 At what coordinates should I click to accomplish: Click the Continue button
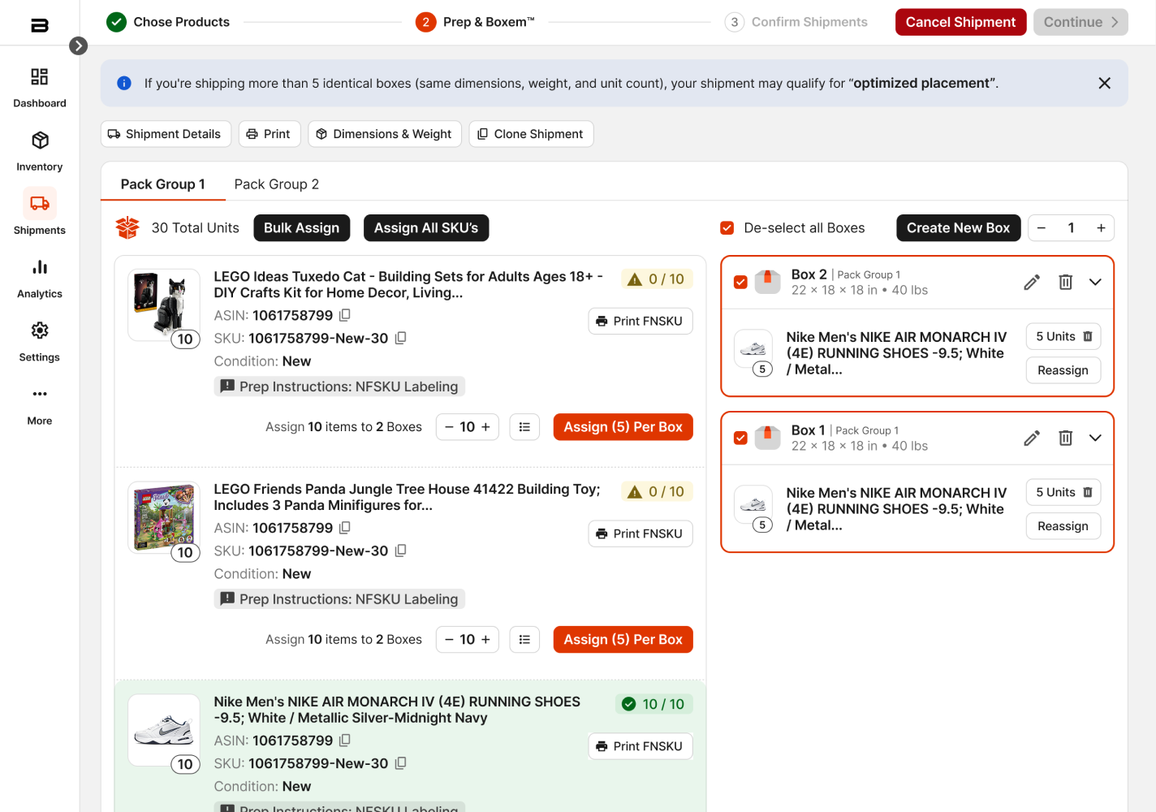point(1081,22)
